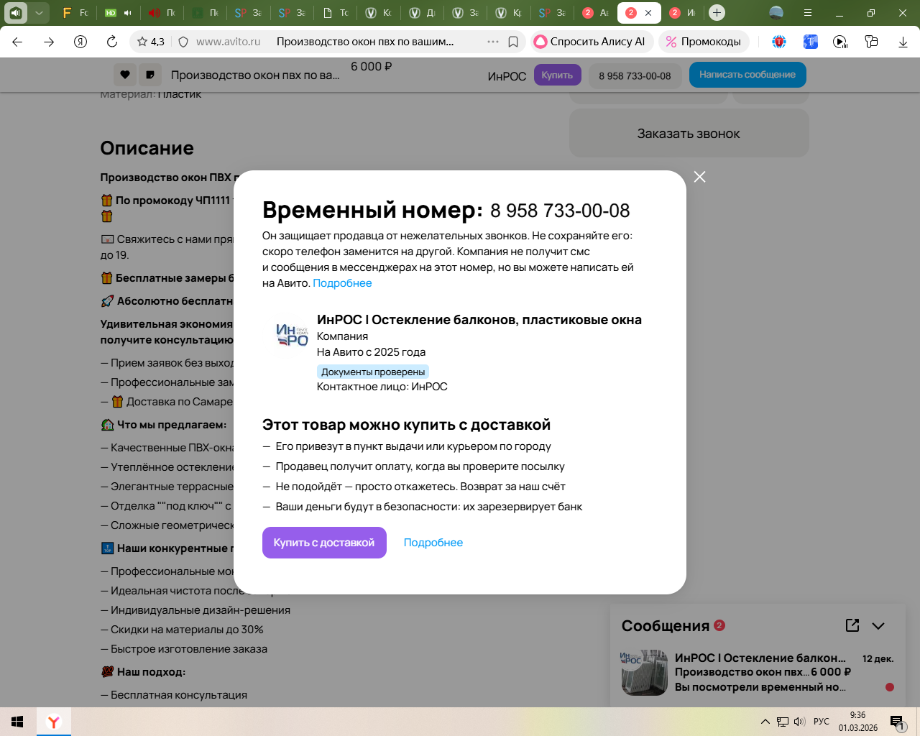Open the three-dots page actions menu
920x736 pixels.
pyautogui.click(x=493, y=42)
